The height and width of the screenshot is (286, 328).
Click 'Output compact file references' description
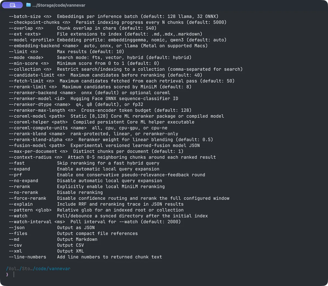[x=97, y=234]
